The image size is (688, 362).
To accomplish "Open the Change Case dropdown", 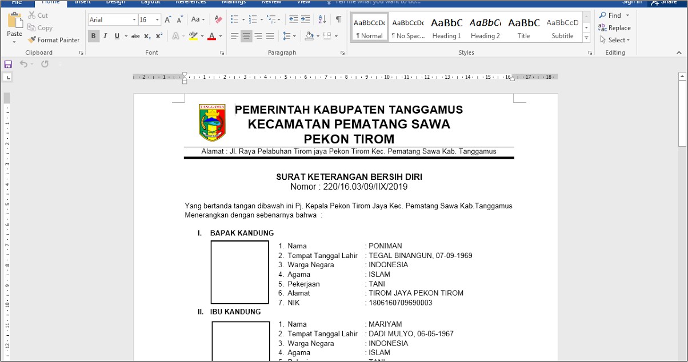I will pyautogui.click(x=198, y=19).
